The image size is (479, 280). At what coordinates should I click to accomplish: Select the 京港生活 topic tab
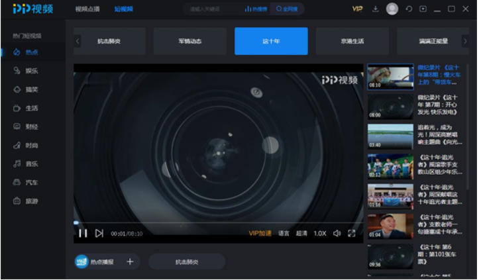pyautogui.click(x=352, y=41)
